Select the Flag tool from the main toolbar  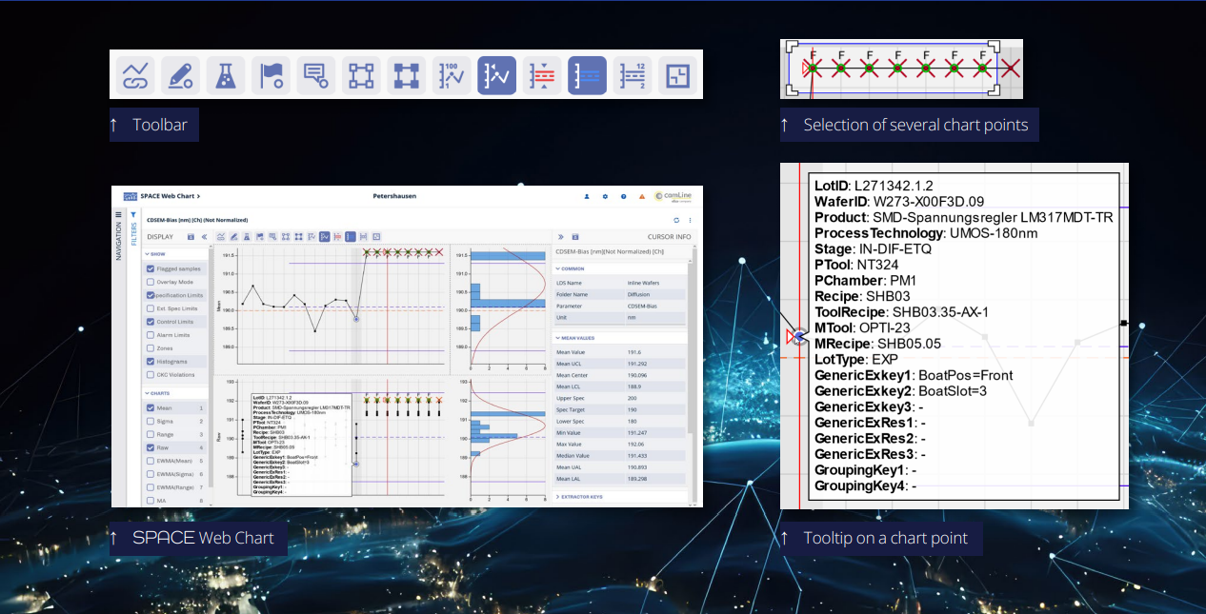click(271, 74)
